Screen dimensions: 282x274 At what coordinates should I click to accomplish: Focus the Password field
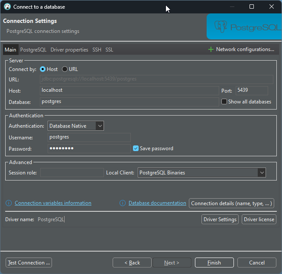click(89, 148)
